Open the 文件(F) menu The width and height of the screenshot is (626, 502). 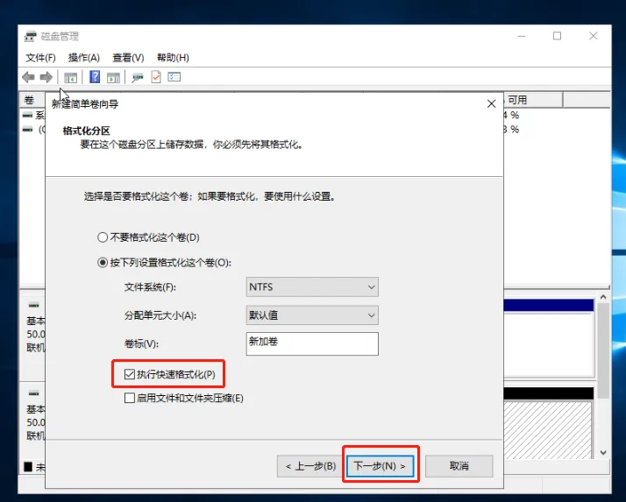pos(40,58)
